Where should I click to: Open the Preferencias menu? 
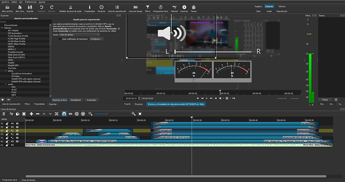tap(31, 2)
